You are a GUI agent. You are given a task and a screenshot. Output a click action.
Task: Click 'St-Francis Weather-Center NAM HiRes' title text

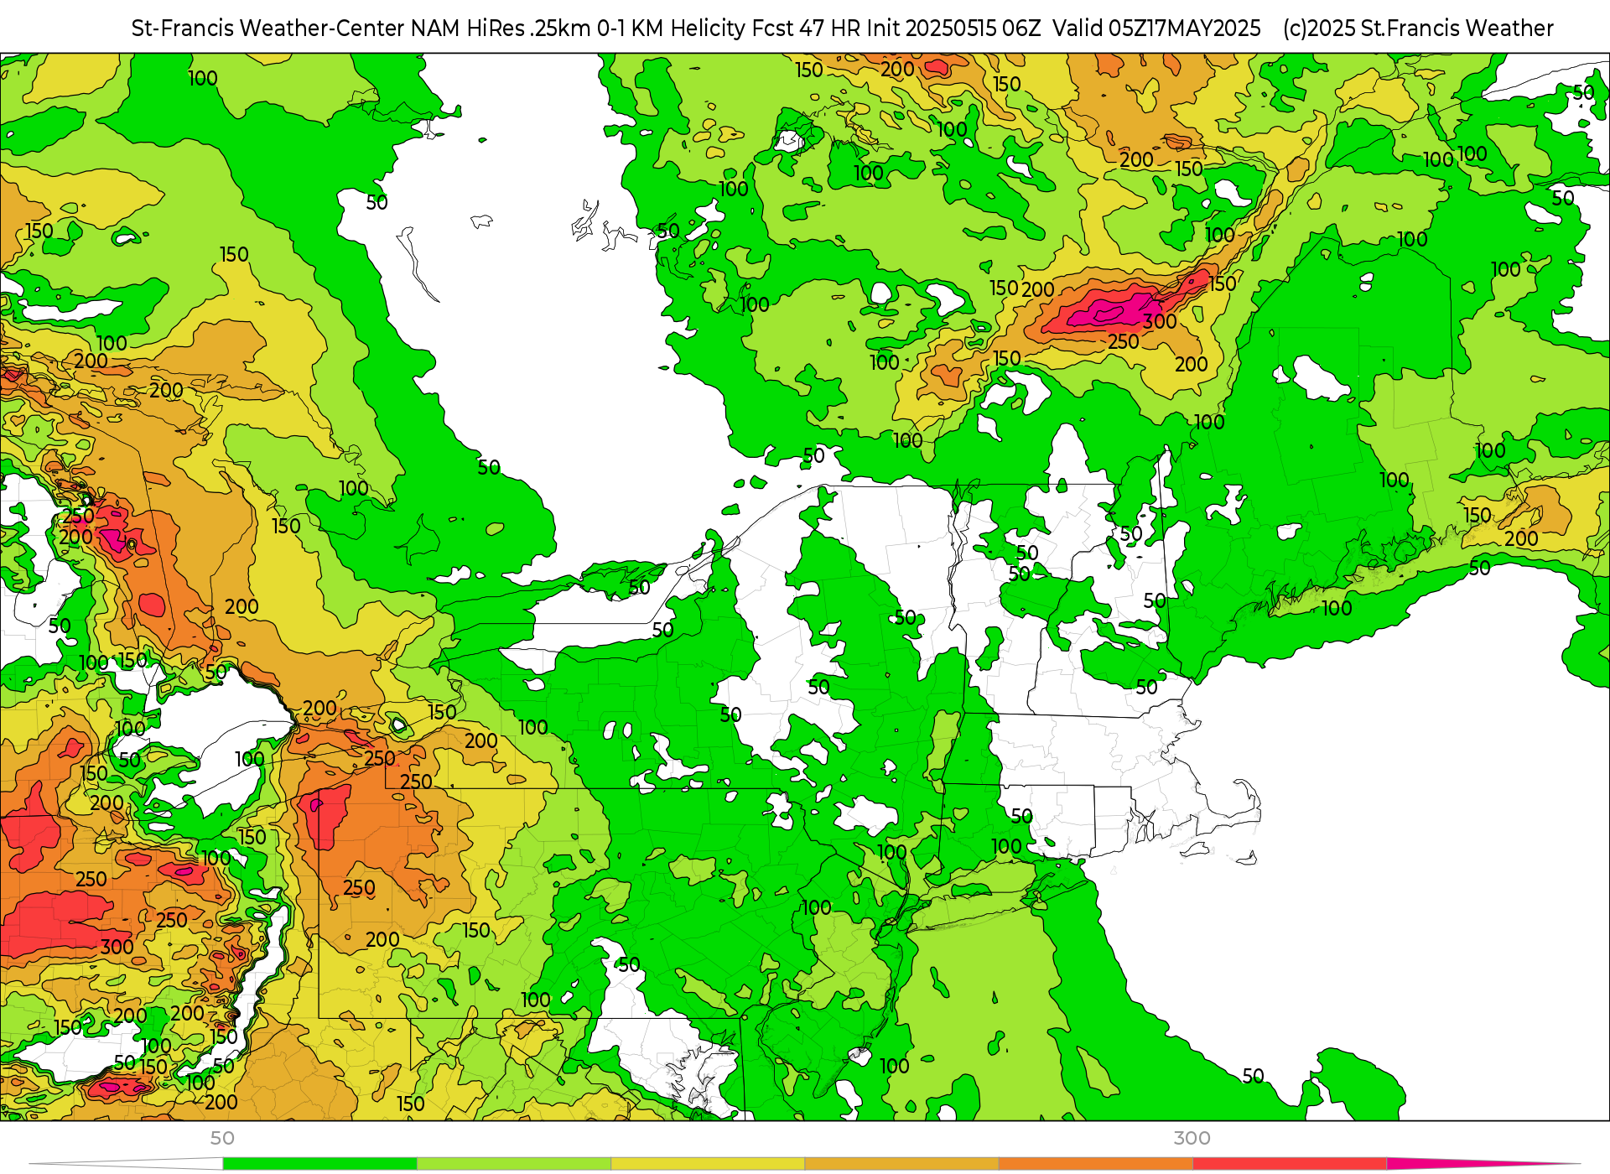[328, 29]
